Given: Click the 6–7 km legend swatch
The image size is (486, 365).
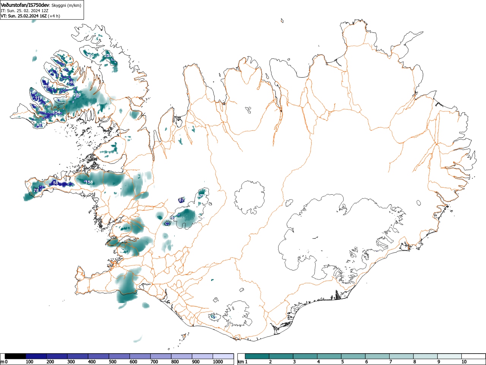Looking at the screenshot, I should (x=378, y=356).
